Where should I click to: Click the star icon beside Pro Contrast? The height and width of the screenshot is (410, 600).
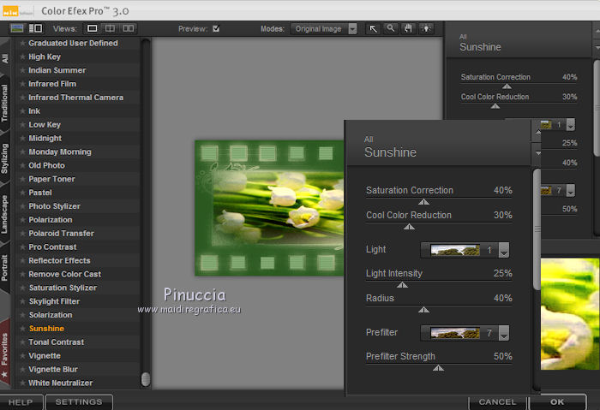pos(22,247)
